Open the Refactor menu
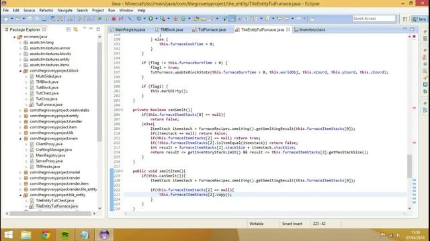 [46, 11]
